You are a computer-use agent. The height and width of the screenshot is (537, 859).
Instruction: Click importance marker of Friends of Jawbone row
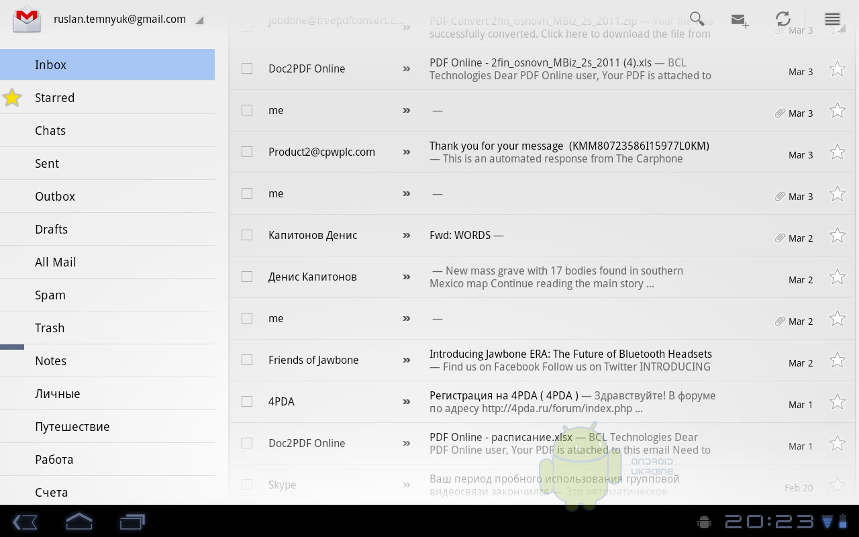(406, 360)
